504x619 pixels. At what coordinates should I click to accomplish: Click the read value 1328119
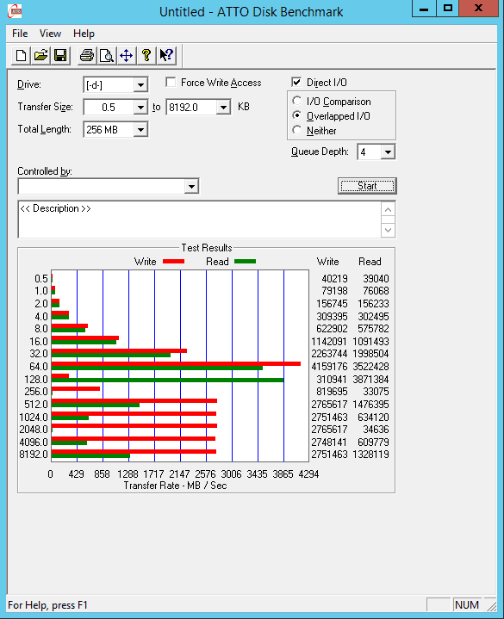pos(370,455)
